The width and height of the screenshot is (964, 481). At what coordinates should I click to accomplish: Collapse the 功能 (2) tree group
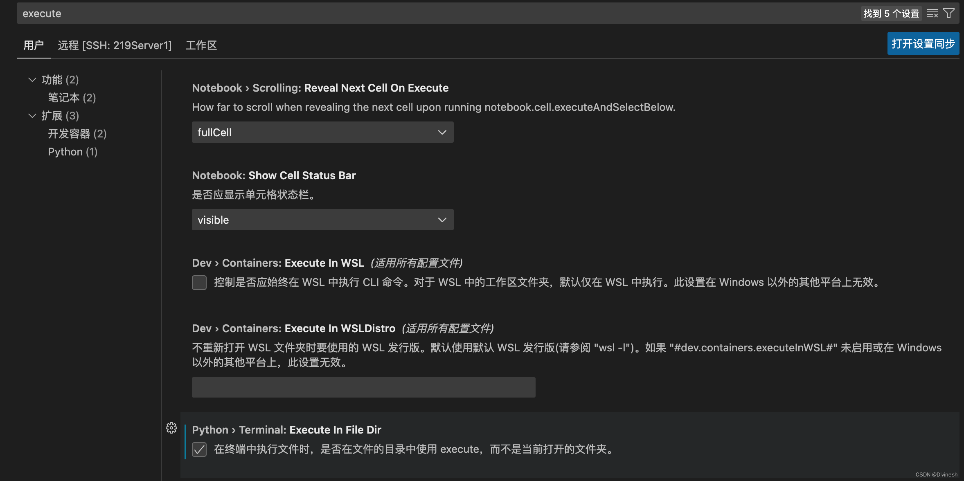point(32,80)
